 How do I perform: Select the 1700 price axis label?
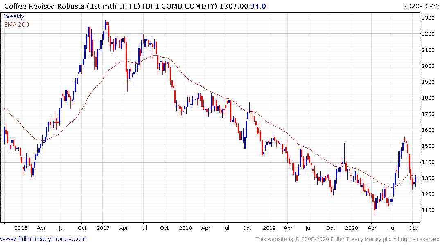(x=428, y=114)
